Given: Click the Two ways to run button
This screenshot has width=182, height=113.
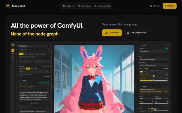Looking at the screenshot, I should pyautogui.click(x=136, y=33).
